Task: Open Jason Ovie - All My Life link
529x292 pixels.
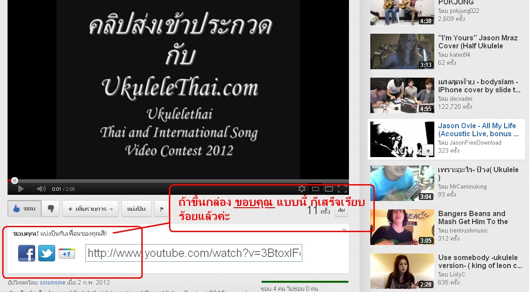Action: click(x=478, y=130)
